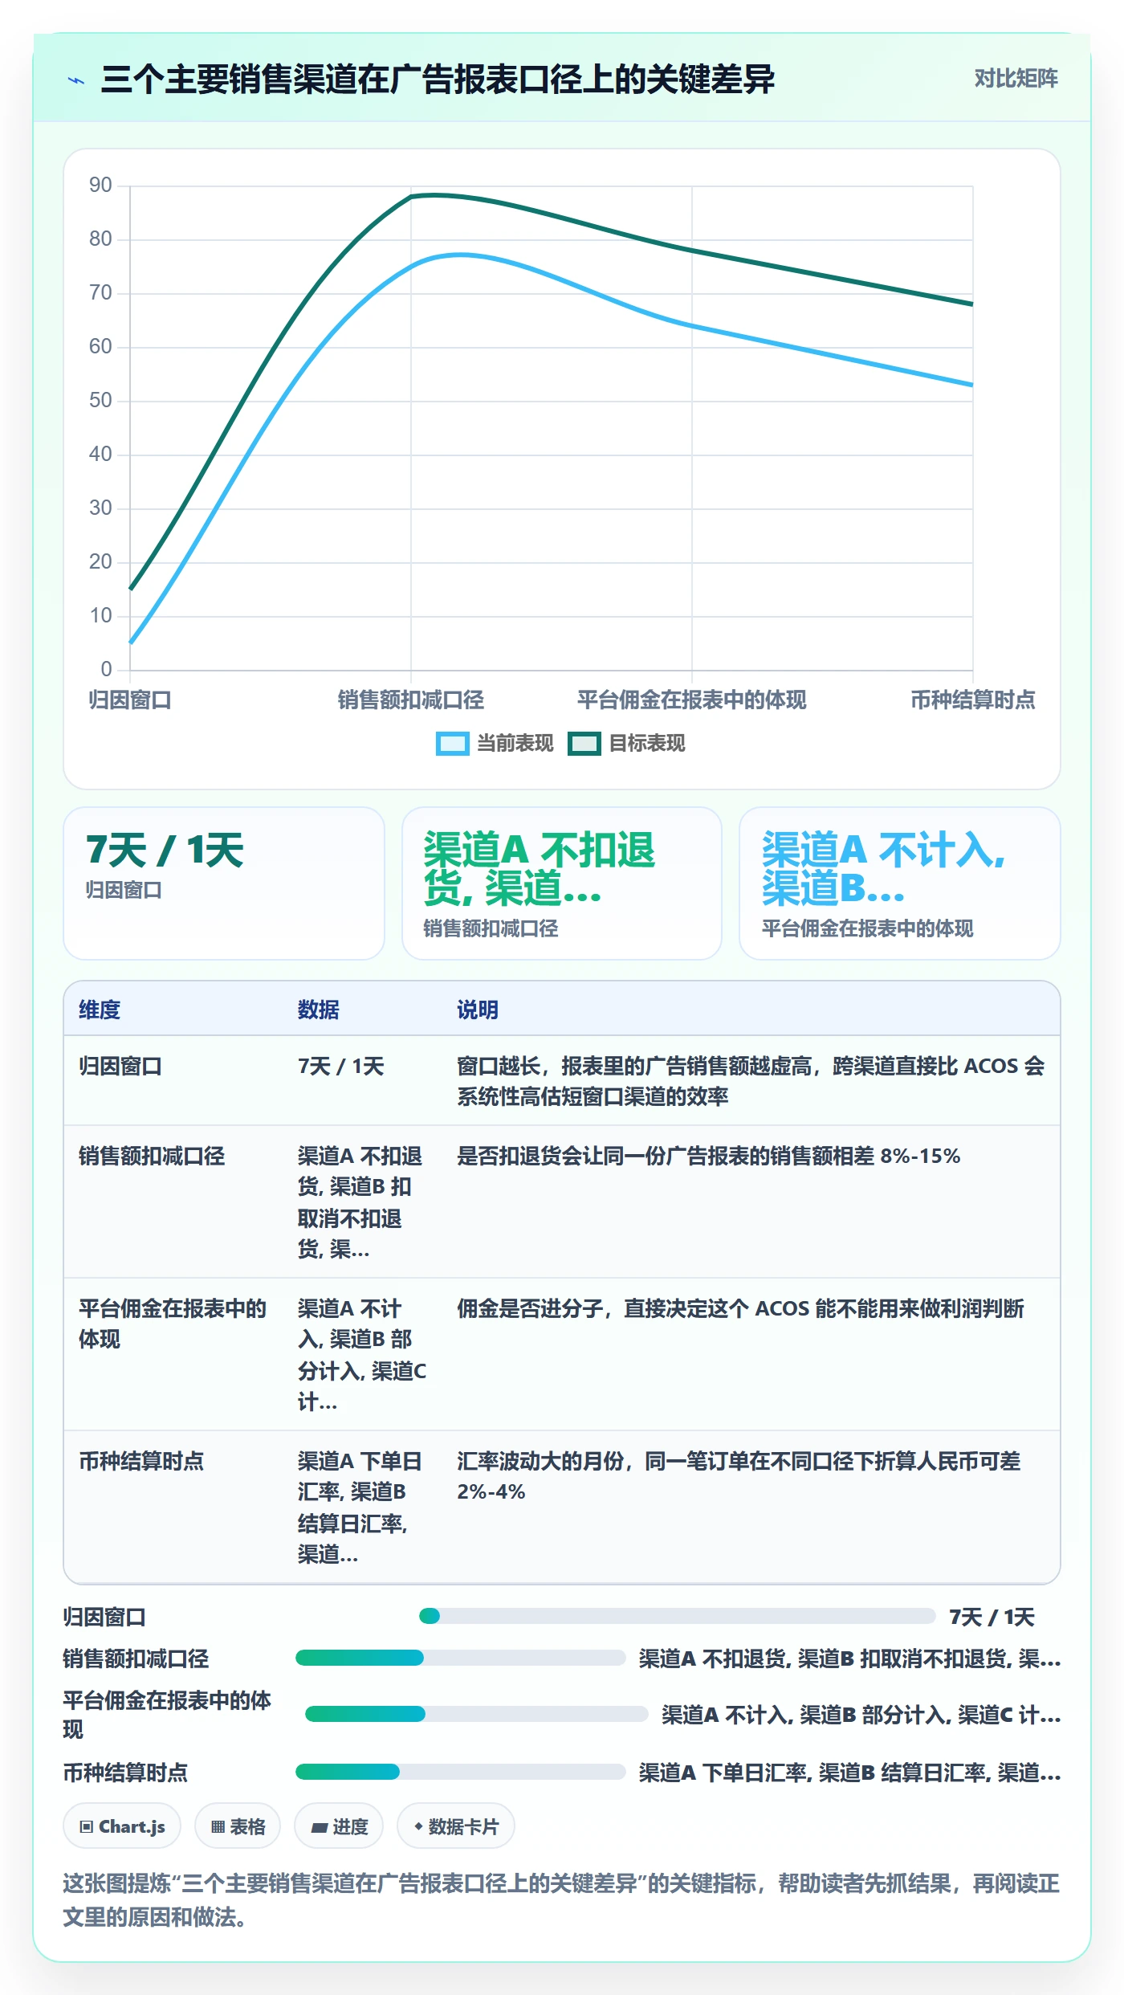The height and width of the screenshot is (1995, 1124).
Task: Click the 维度 table column header
Action: point(100,1010)
